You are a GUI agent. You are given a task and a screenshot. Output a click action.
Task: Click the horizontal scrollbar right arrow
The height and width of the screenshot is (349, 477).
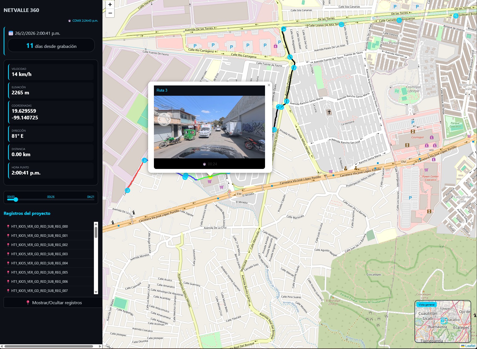(100, 346)
